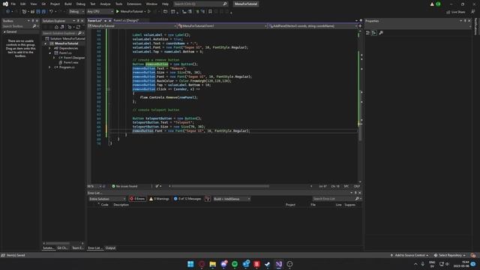Click the Solution Explorer search magnifier icon
The width and height of the screenshot is (480, 270).
[79, 33]
